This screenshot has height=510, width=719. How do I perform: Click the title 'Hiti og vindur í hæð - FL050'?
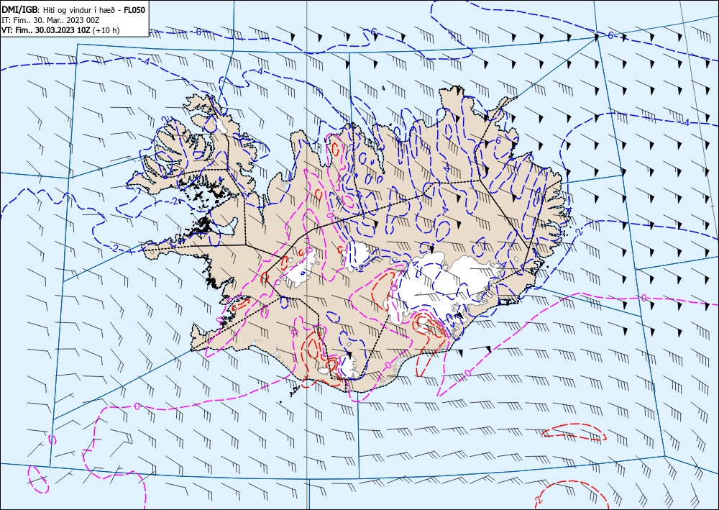94,9
